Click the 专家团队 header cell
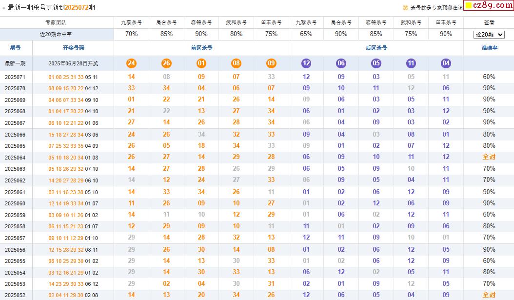Image resolution: width=514 pixels, height=300 pixels. (x=56, y=22)
